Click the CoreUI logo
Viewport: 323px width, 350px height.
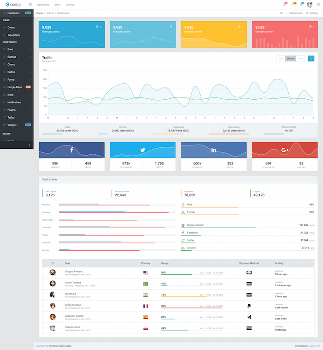coord(13,5)
